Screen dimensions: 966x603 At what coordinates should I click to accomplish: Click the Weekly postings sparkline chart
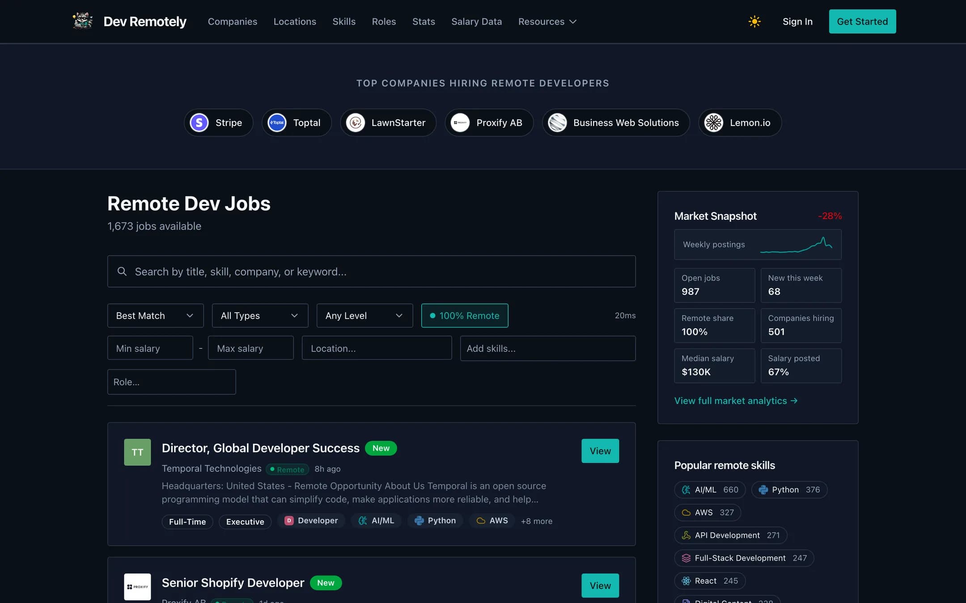pos(796,245)
